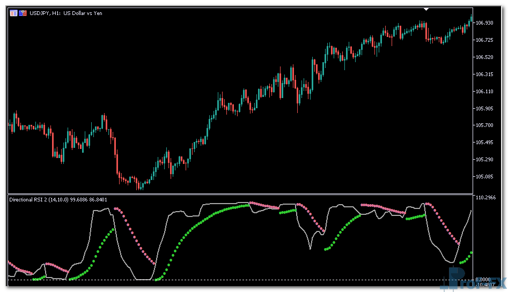Click the Depth of Market icon
This screenshot has width=508, height=292.
pyautogui.click(x=23, y=13)
